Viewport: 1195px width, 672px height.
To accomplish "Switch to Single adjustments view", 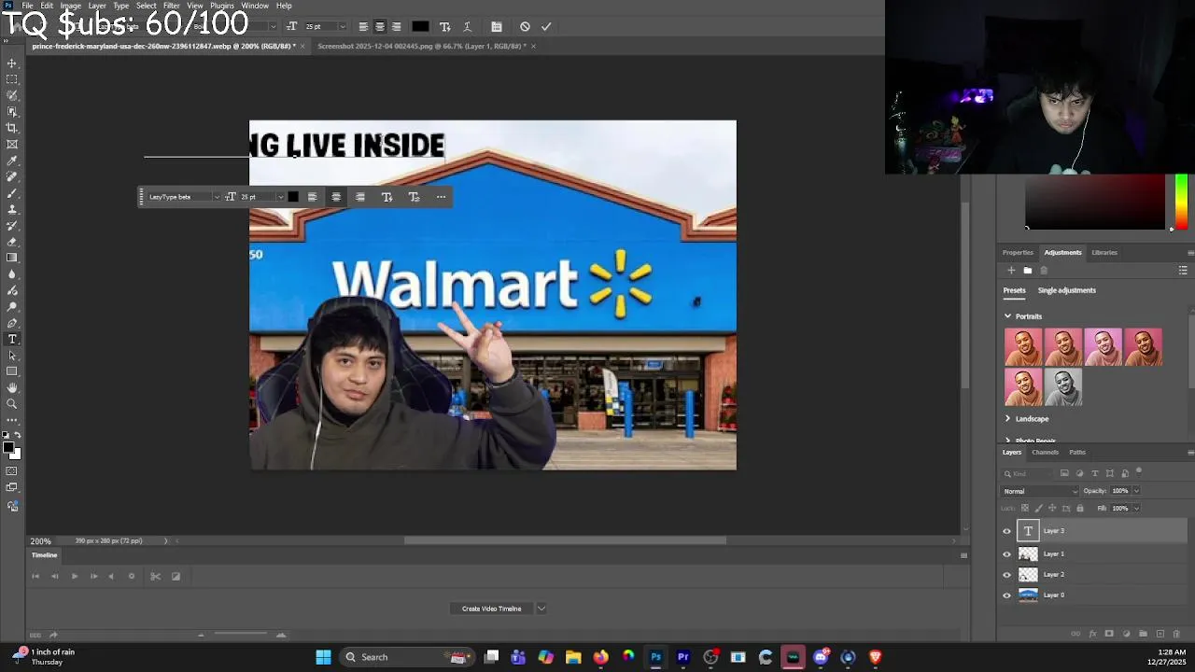I will 1066,290.
